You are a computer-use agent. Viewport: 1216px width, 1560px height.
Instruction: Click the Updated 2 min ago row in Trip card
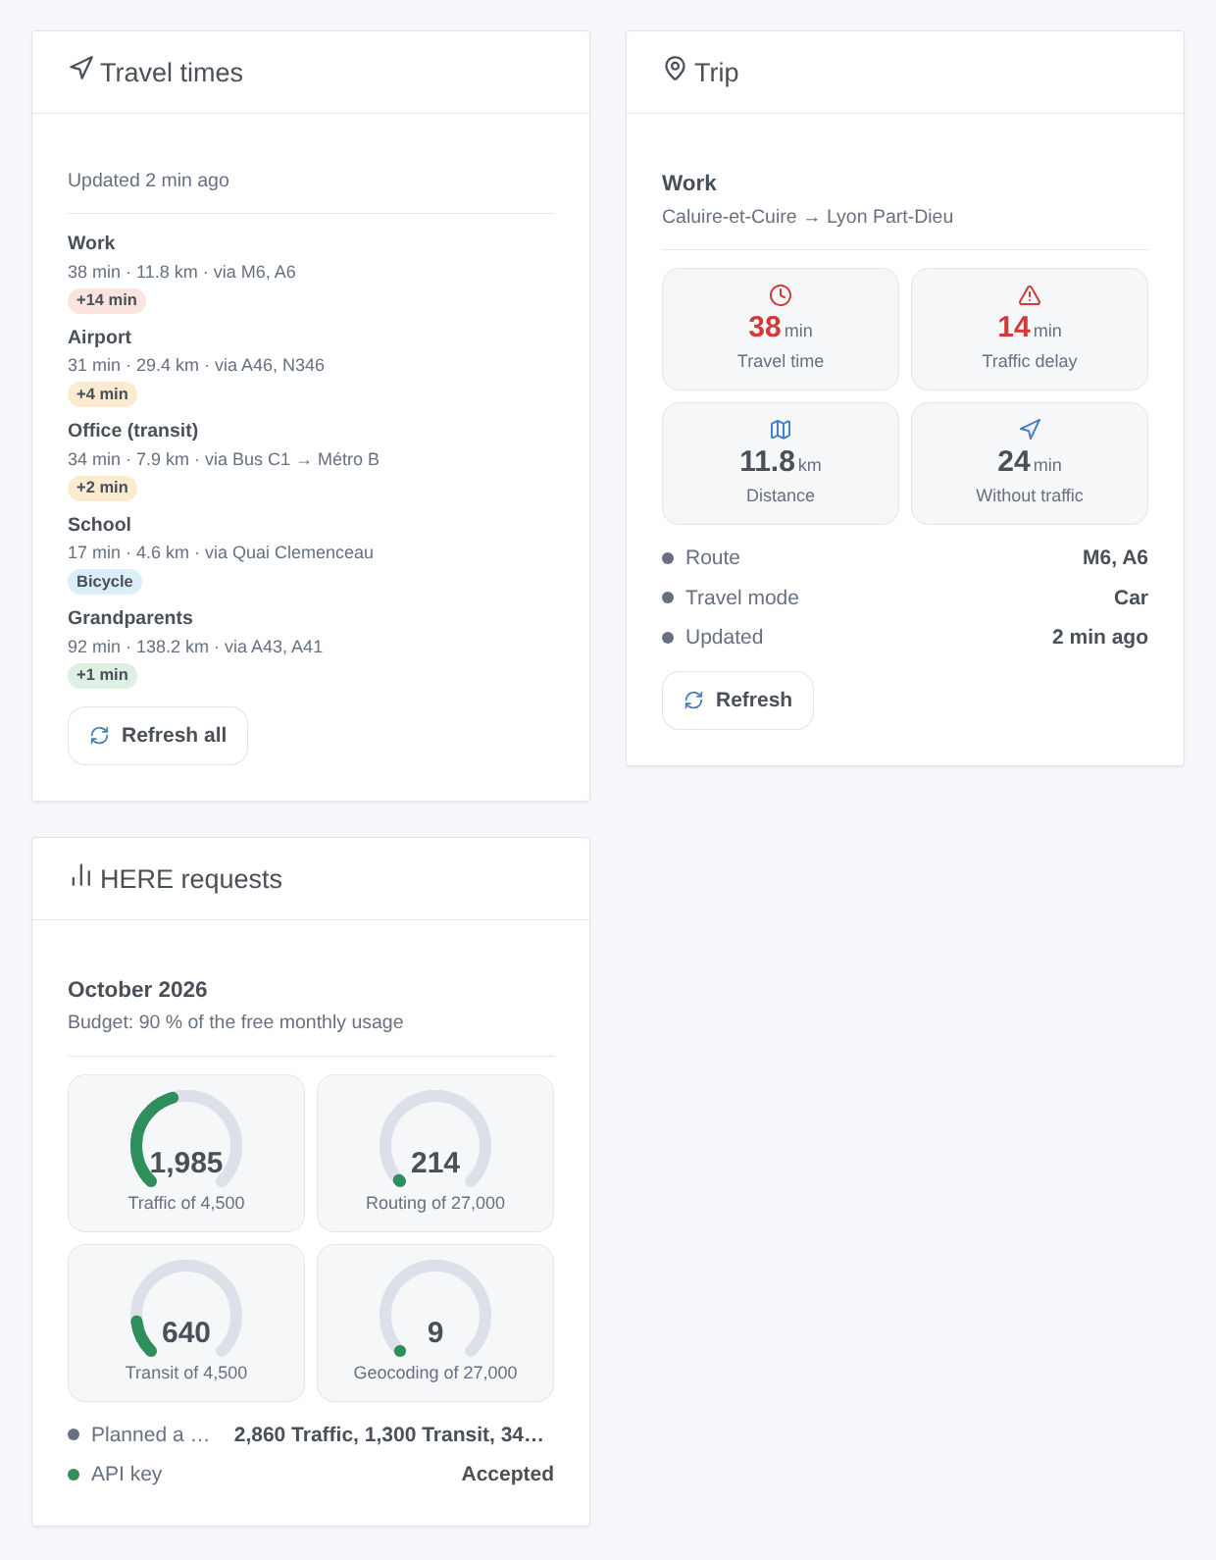click(905, 637)
